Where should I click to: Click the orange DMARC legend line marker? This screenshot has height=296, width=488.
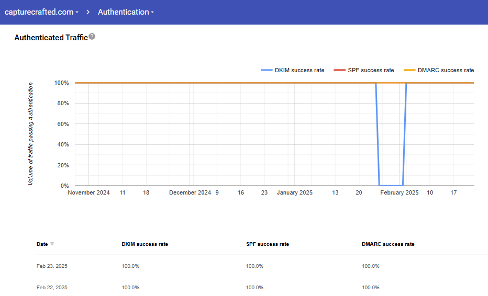tap(409, 70)
